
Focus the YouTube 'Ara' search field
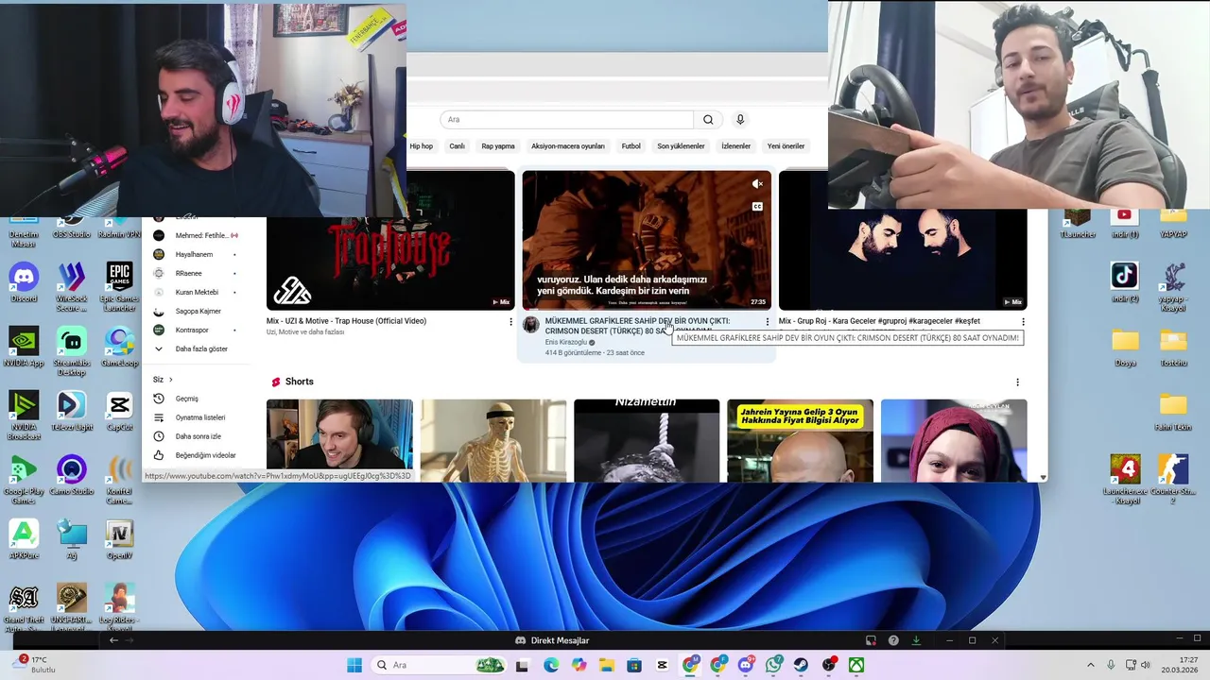(566, 120)
